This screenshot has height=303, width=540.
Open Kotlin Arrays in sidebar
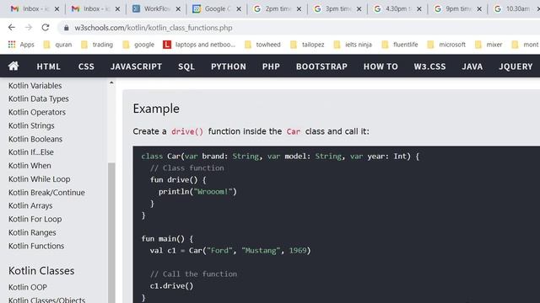pos(30,205)
